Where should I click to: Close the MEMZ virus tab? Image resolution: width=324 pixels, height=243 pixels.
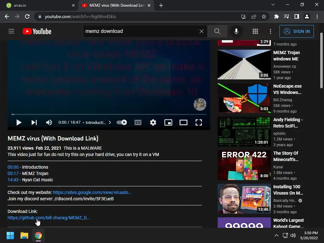click(149, 5)
